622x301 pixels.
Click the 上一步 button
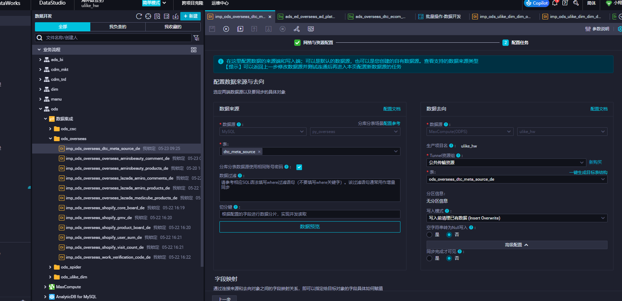[x=224, y=299]
